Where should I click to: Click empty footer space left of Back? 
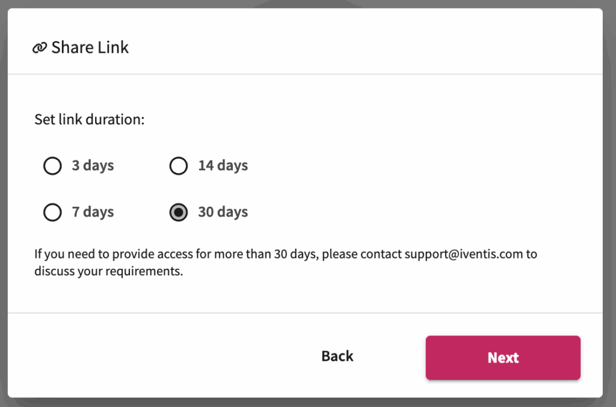150,357
